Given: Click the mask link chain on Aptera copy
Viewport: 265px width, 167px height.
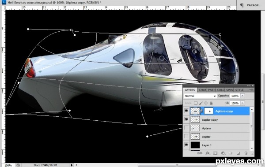Looking at the screenshot, I should (202, 111).
